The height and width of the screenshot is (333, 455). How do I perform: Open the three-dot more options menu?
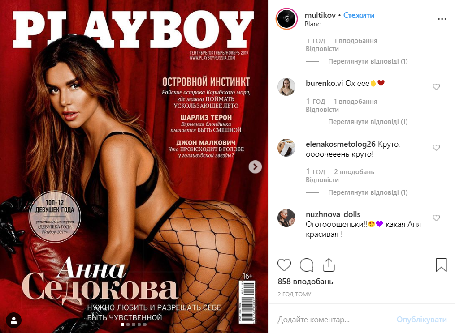point(442,19)
